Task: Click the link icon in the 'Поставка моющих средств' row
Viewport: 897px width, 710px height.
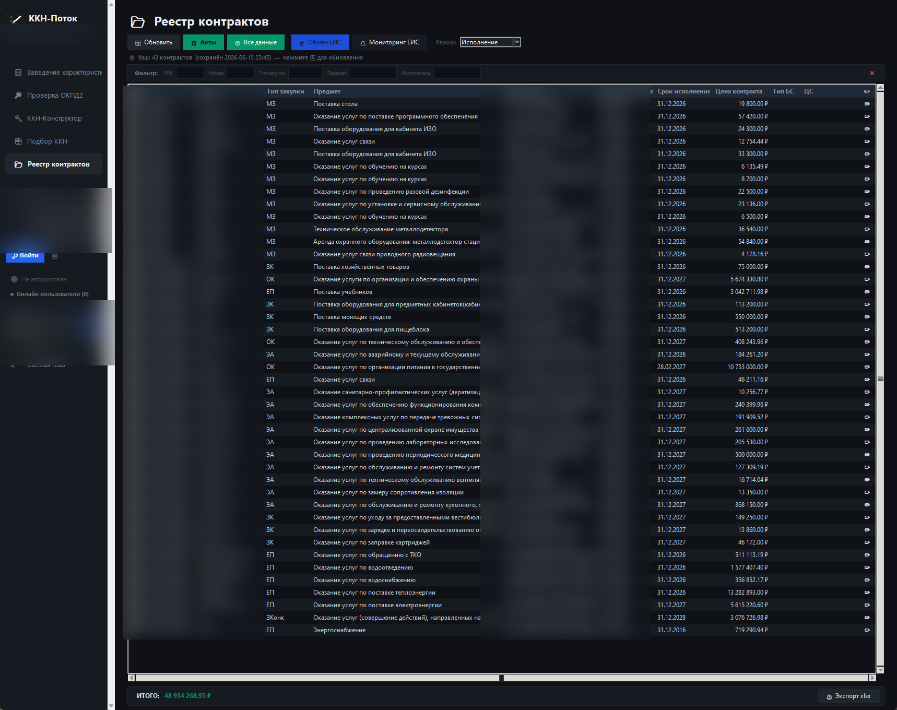Action: (867, 317)
